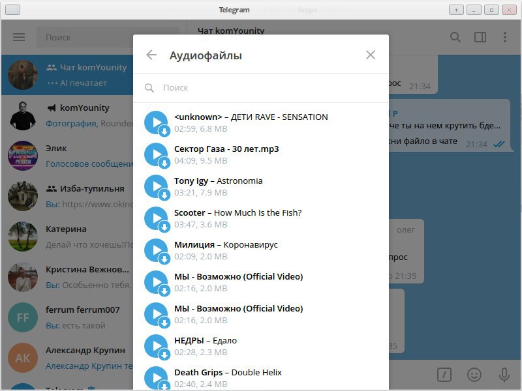522x391 pixels.
Task: Open the ferrum ferrum007 chat
Action: 67,317
